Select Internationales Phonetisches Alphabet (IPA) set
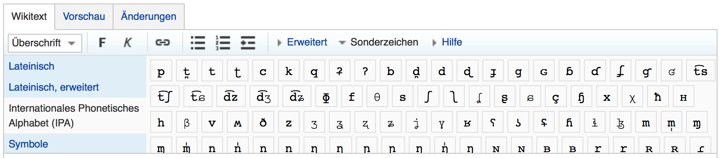The image size is (721, 158). point(74,116)
